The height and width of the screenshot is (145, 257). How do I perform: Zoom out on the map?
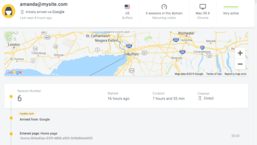[240, 64]
